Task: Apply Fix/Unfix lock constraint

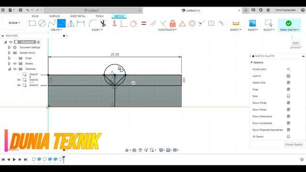Action: (x=173, y=23)
